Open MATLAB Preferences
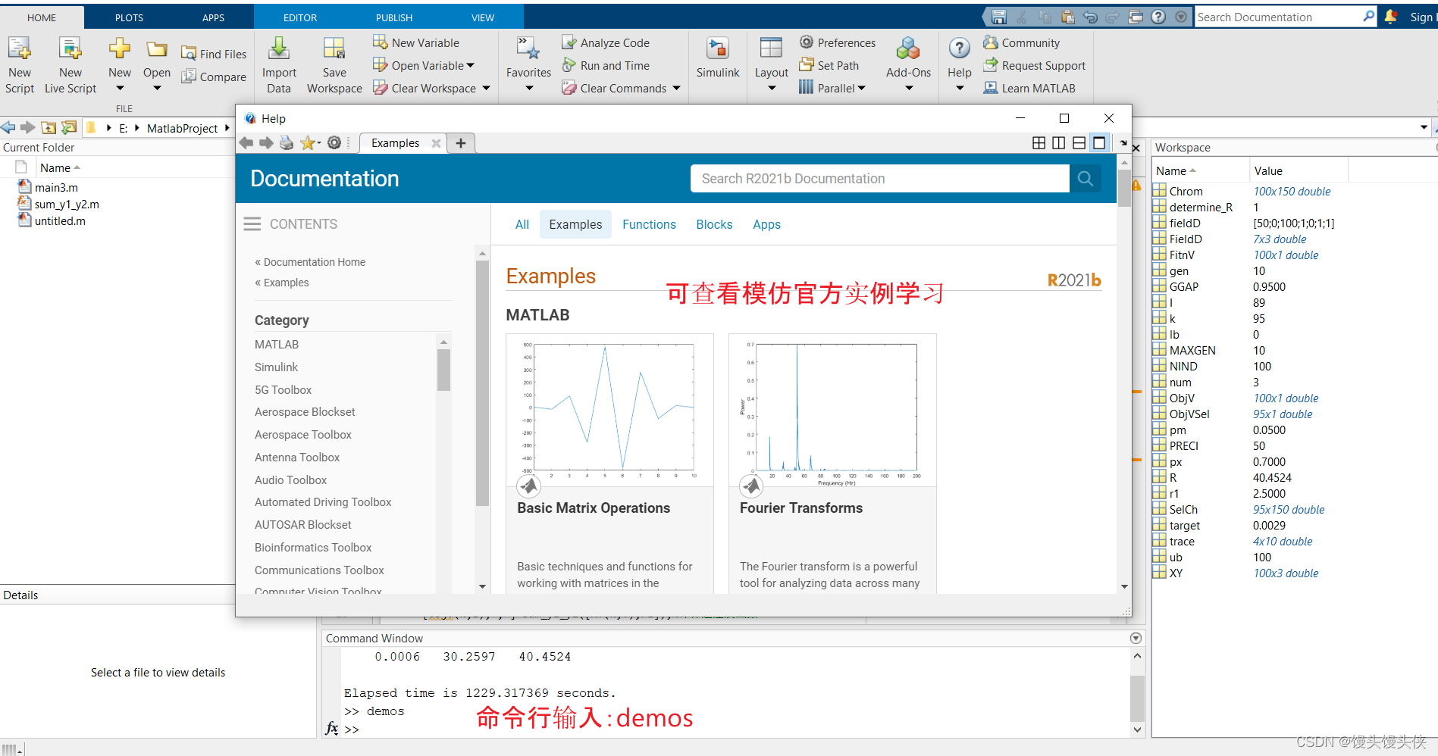 pyautogui.click(x=838, y=42)
